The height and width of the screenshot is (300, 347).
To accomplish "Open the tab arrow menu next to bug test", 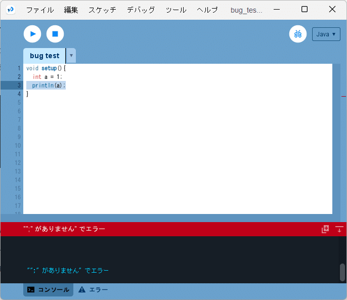I will pyautogui.click(x=71, y=56).
